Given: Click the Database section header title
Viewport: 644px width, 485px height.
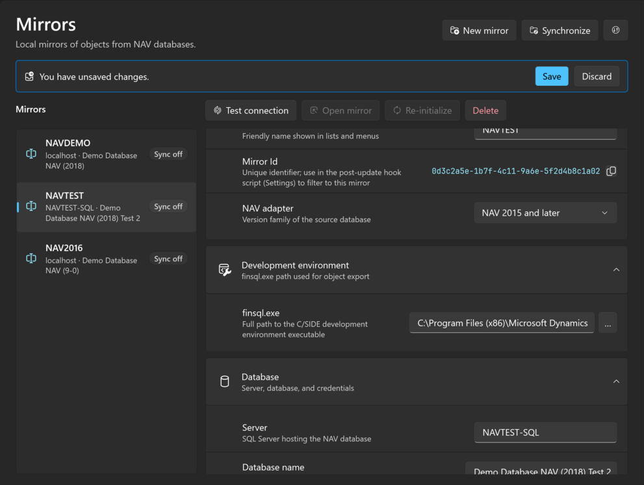Looking at the screenshot, I should [260, 377].
